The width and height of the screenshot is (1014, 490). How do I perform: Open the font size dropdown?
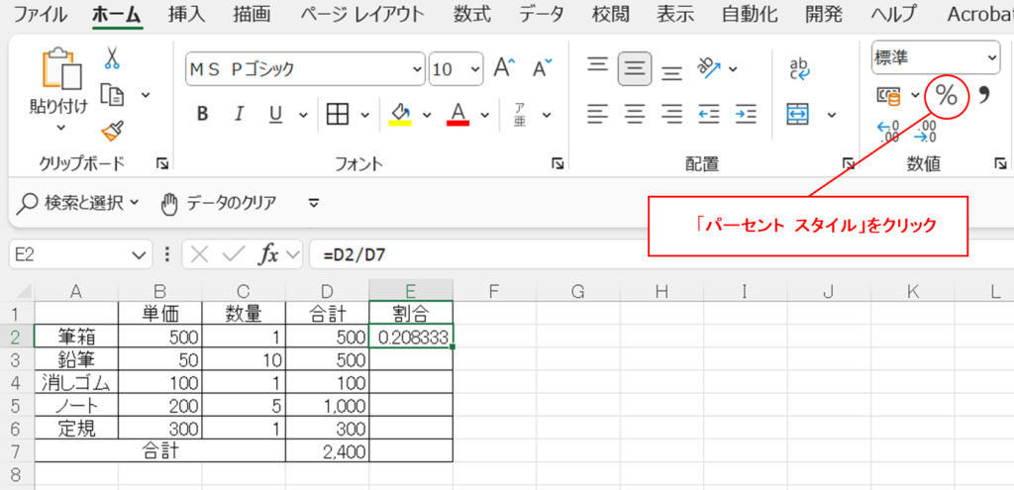(475, 69)
